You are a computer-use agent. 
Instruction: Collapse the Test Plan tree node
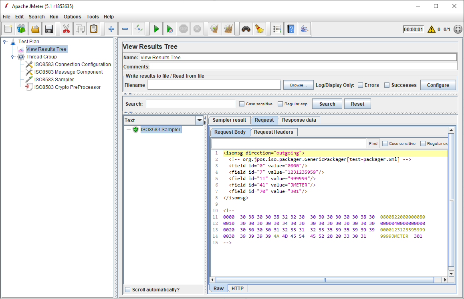point(5,41)
